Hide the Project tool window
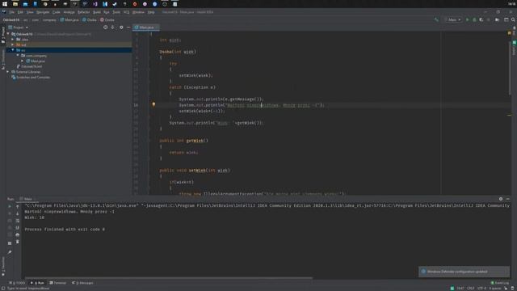Viewport: 517px width, 291px height. pyautogui.click(x=128, y=27)
